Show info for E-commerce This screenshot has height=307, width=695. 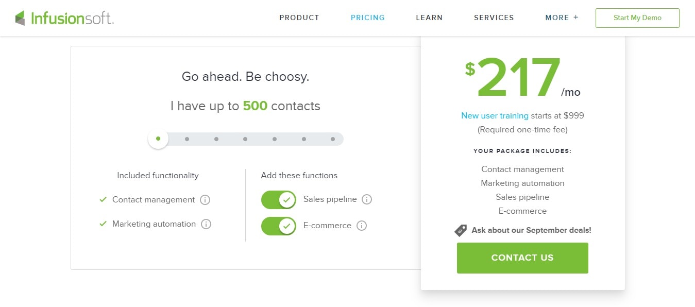[362, 226]
